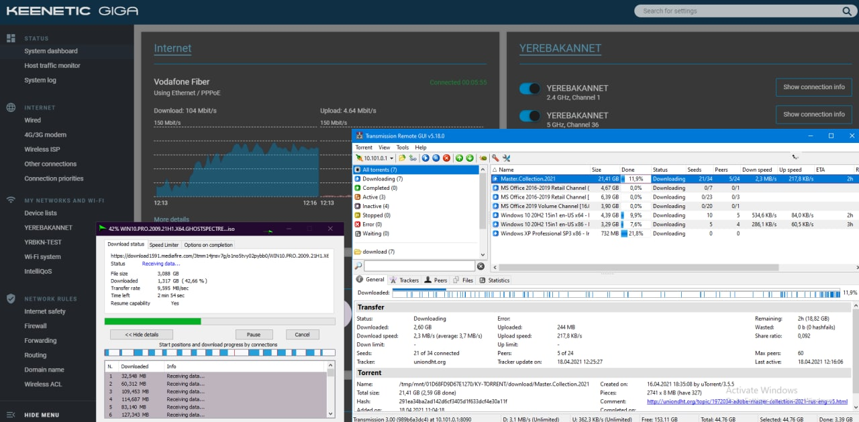Open the uniondht.org comment link
The image size is (859, 422).
coord(747,402)
